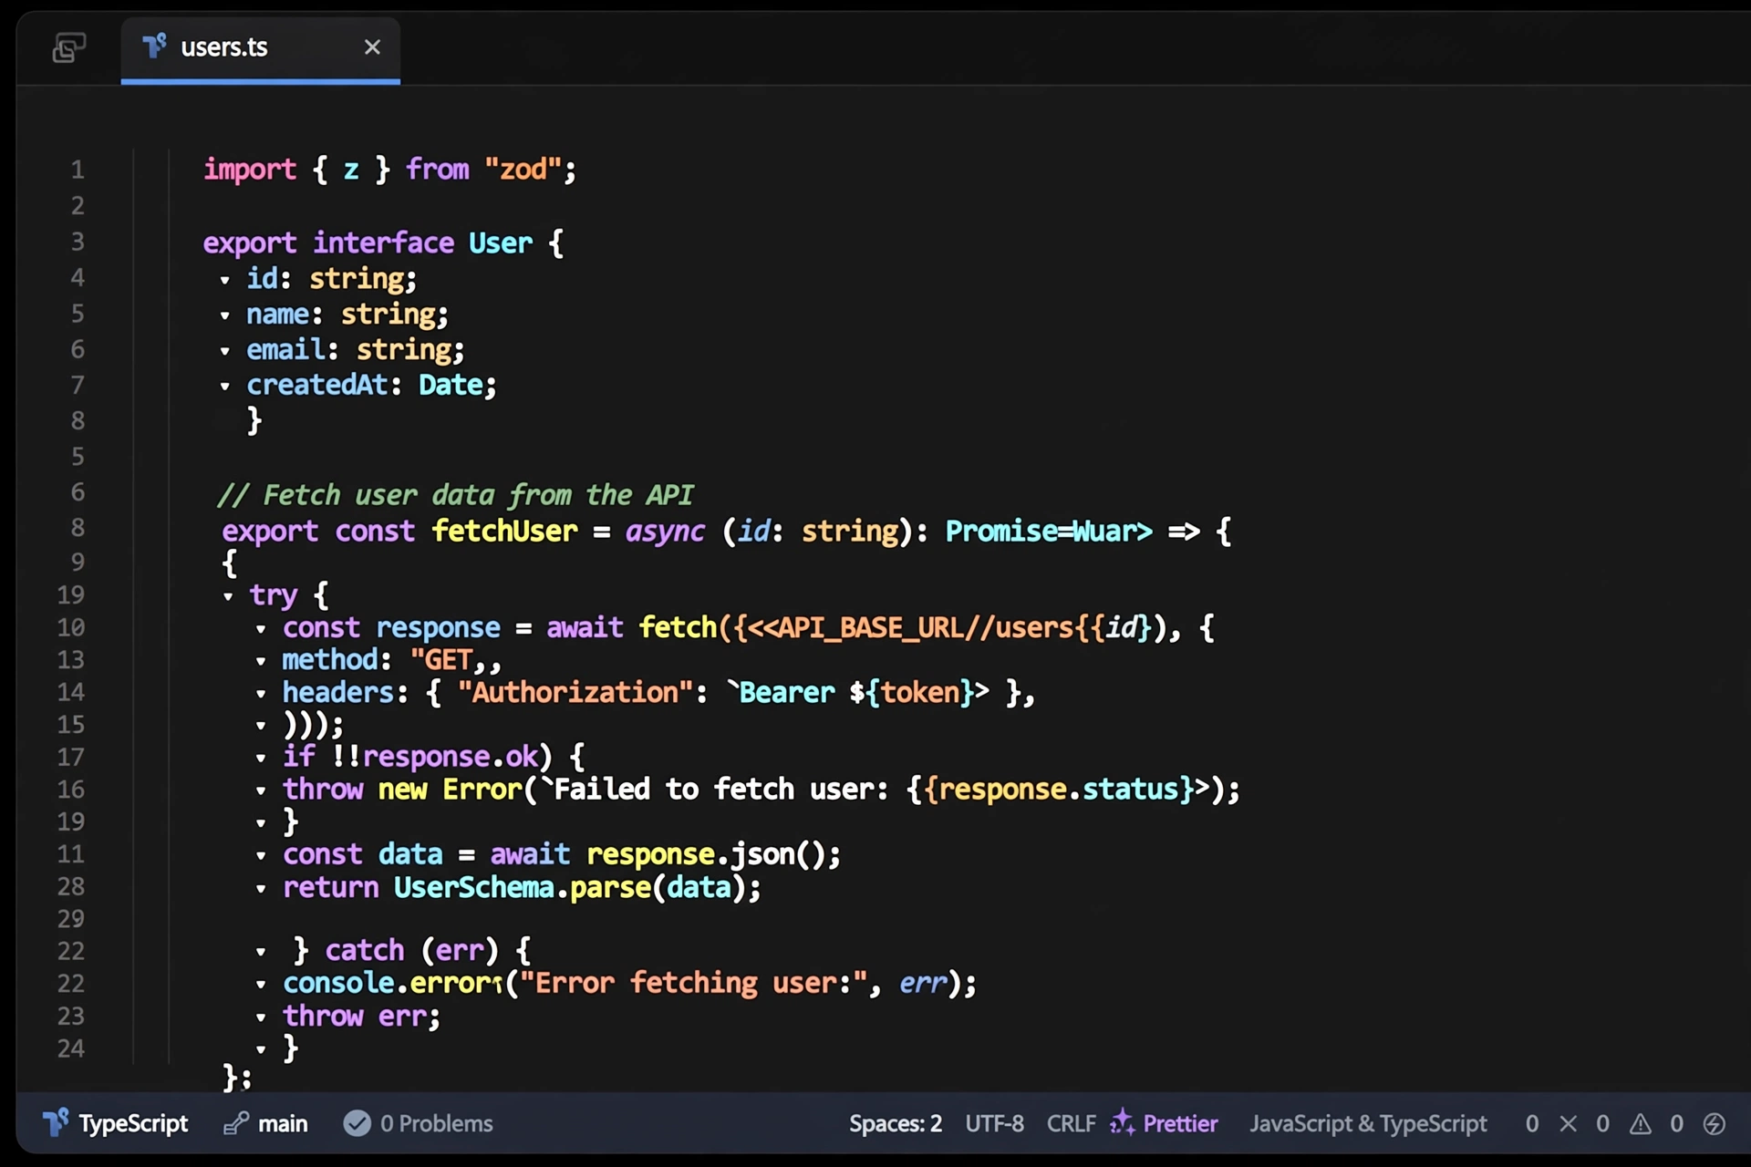The height and width of the screenshot is (1167, 1751).
Task: Open TypeScript language mode in status bar
Action: pyautogui.click(x=133, y=1123)
